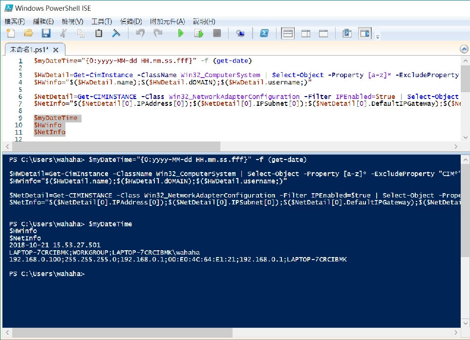The image size is (470, 340).
Task: Open the 說明(H) menu
Action: tap(204, 21)
